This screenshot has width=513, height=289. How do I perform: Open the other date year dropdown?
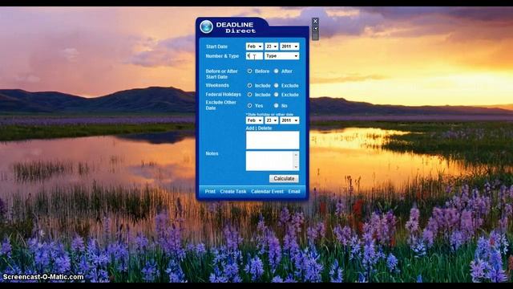(289, 120)
